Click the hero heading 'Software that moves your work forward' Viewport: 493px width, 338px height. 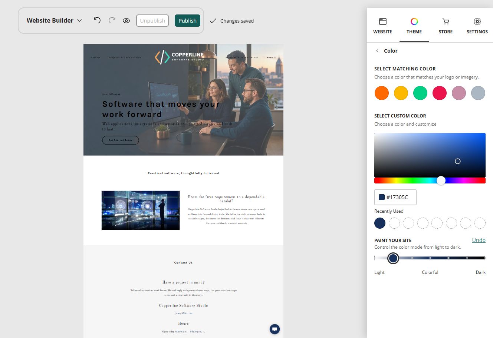161,109
